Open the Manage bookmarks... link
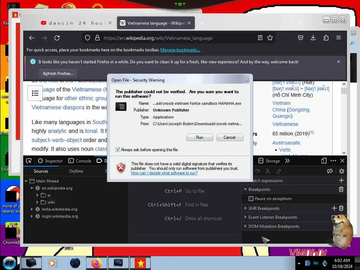Screen dimensions: 360x270 pos(180,50)
